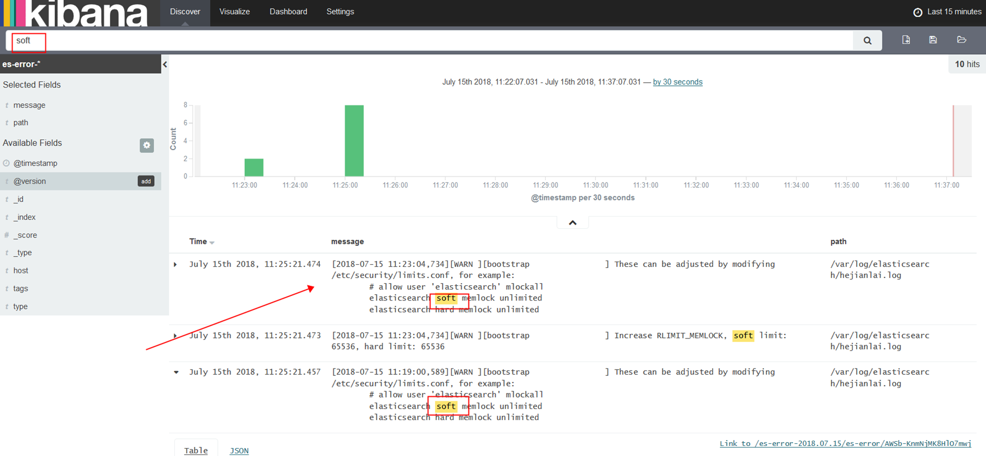Collapse the fields sidebar arrow
The width and height of the screenshot is (986, 456).
(165, 64)
